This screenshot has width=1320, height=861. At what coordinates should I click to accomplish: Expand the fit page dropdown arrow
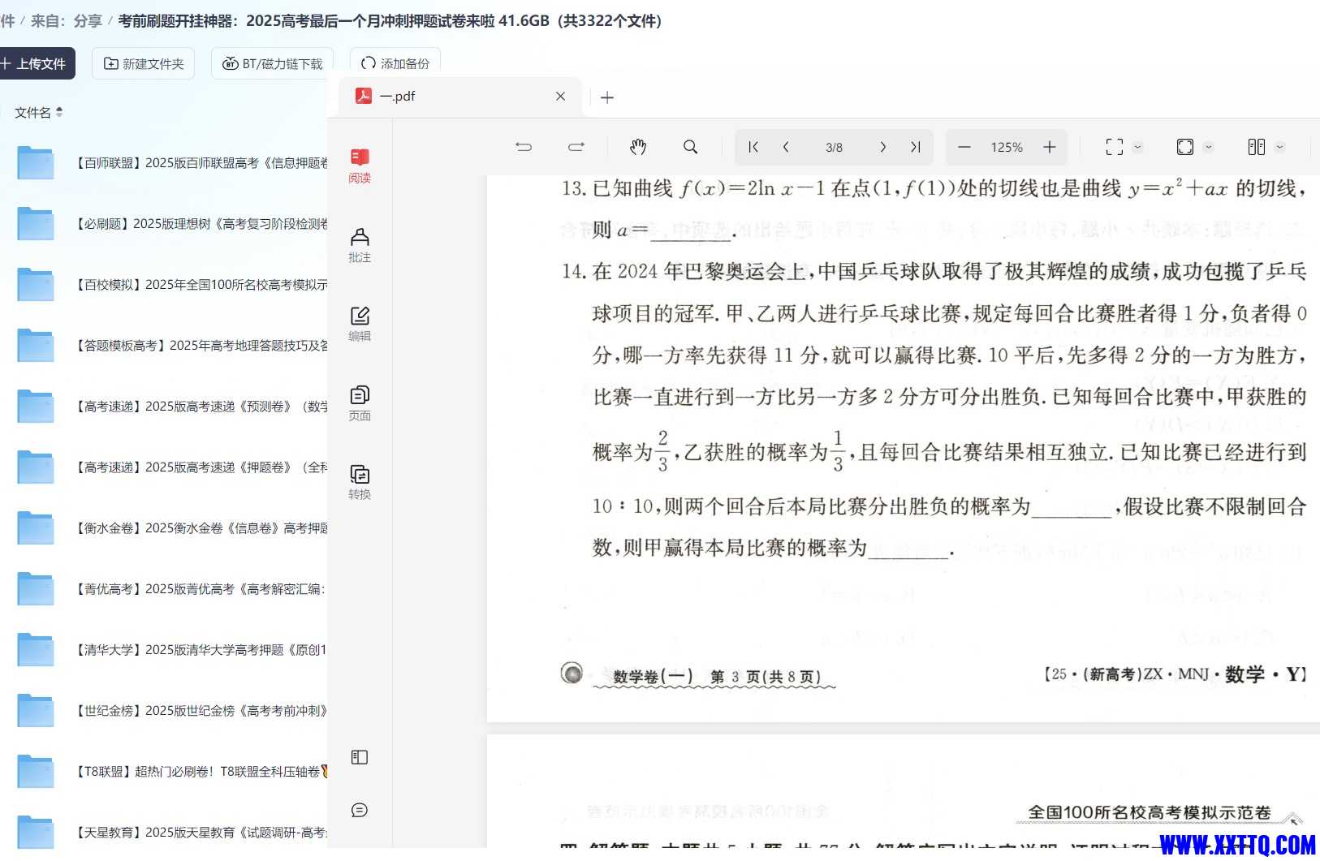[x=1208, y=147]
